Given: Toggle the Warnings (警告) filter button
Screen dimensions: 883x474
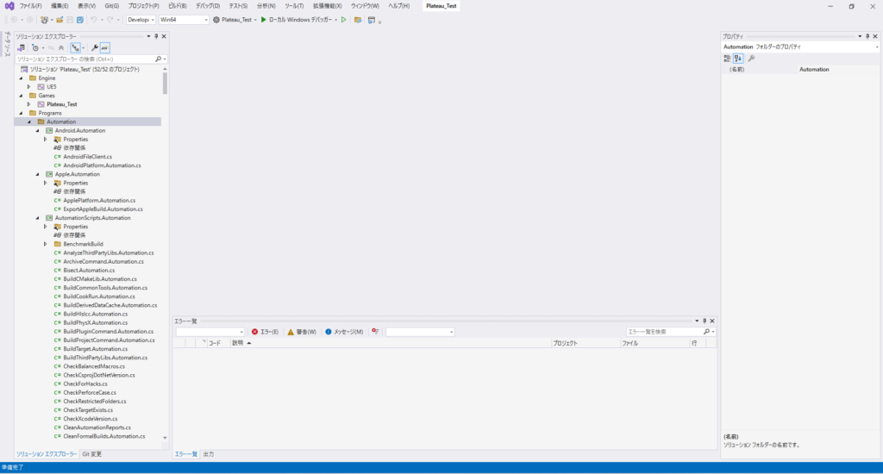Looking at the screenshot, I should point(302,332).
